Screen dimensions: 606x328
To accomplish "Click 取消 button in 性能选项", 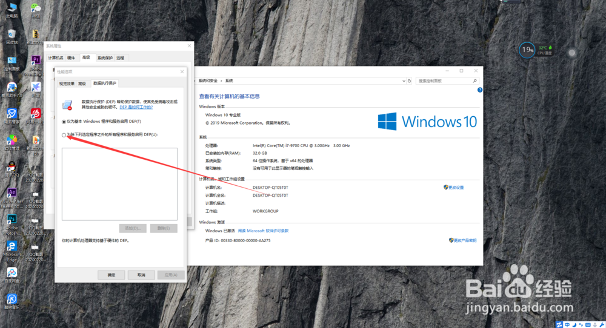I will click(141, 275).
